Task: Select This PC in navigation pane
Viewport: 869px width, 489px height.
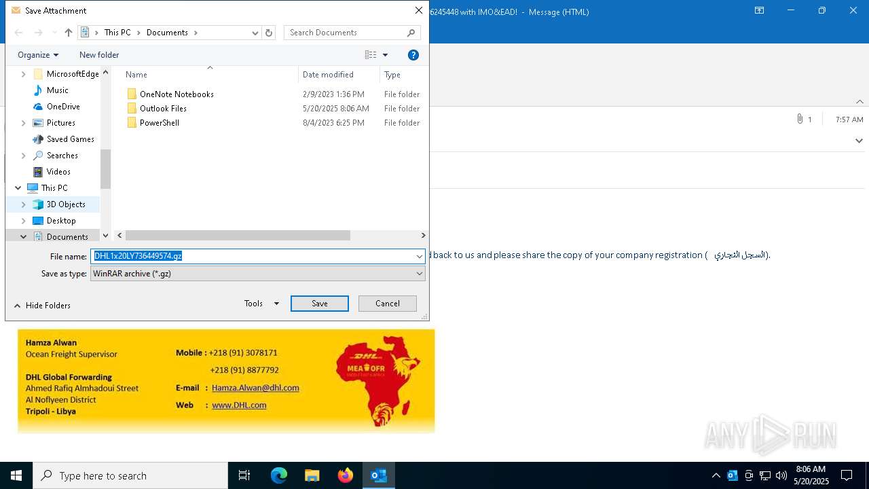Action: coord(48,188)
